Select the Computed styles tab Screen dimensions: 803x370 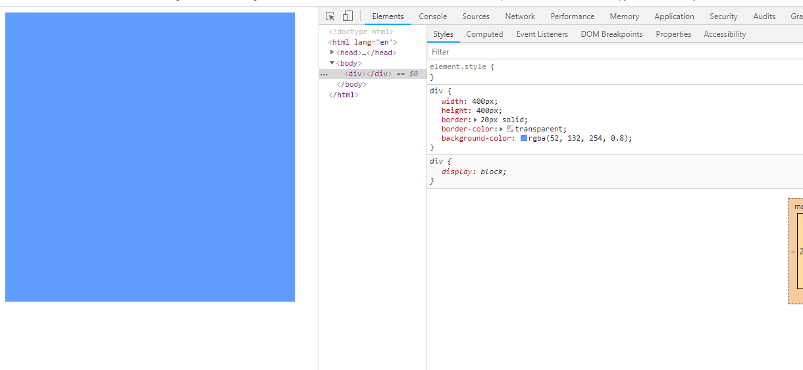pos(484,34)
